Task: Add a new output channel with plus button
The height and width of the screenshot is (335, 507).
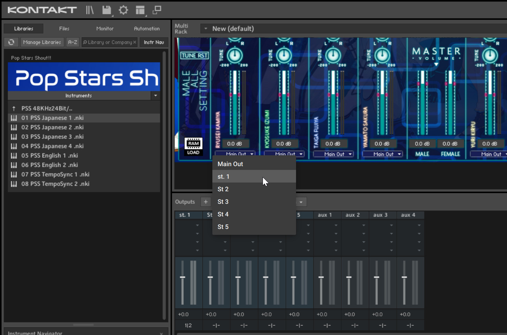Action: (x=206, y=202)
